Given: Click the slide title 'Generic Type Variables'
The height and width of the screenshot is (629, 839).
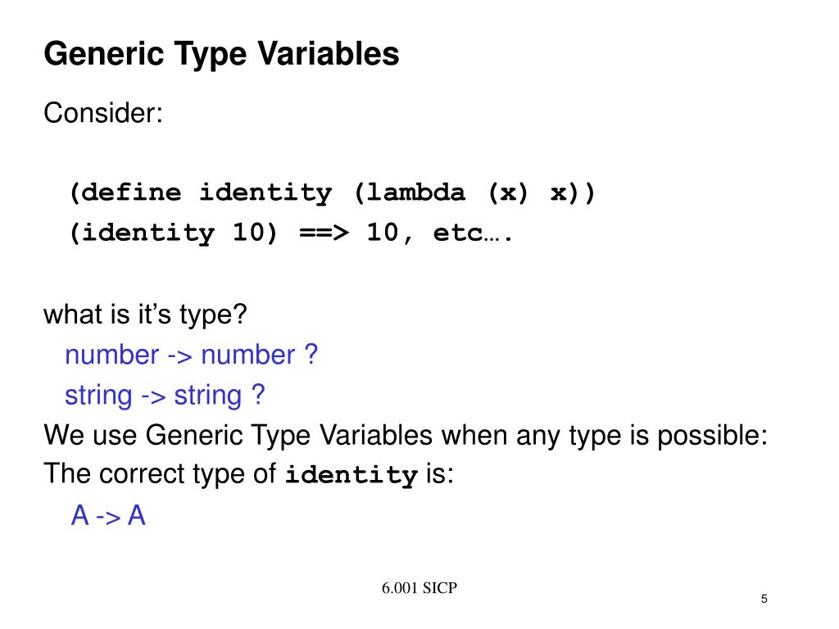Looking at the screenshot, I should [221, 55].
